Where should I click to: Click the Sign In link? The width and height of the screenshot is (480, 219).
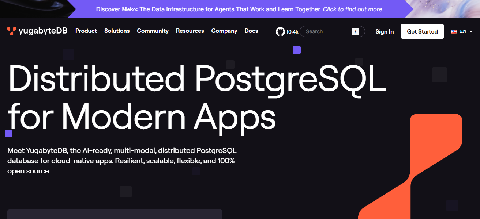coord(385,32)
